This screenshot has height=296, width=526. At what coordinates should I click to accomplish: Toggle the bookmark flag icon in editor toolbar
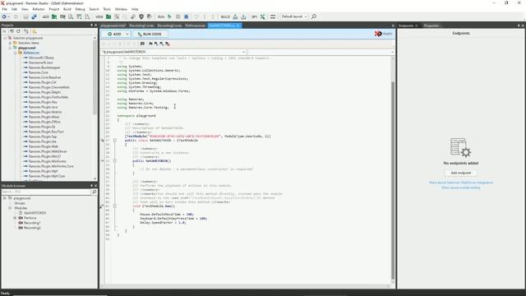point(150,44)
